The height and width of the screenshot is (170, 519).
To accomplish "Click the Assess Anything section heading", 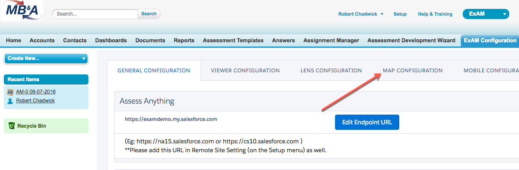I will tap(147, 101).
